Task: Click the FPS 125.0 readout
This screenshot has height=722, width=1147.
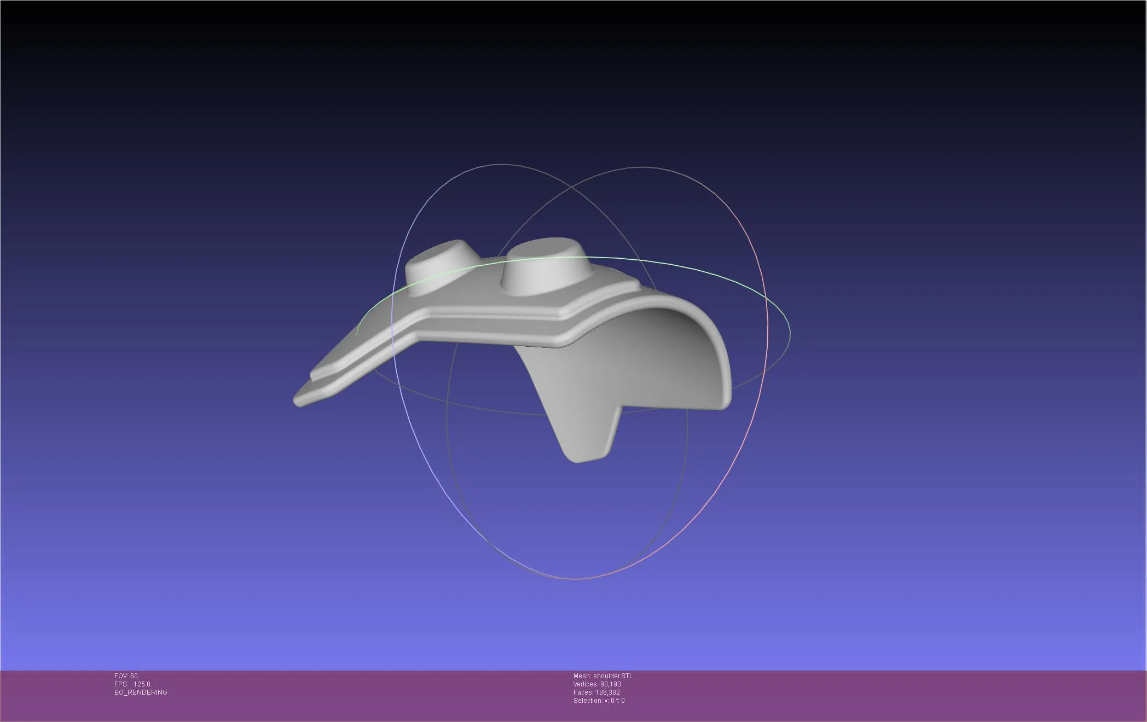Action: (132, 684)
